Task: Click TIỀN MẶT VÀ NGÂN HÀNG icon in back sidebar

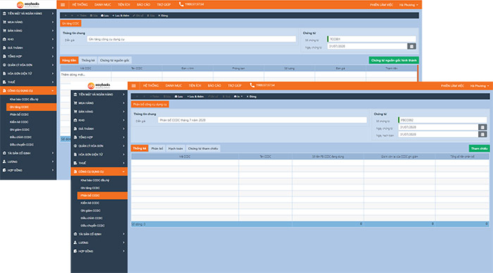Action: click(x=4, y=13)
